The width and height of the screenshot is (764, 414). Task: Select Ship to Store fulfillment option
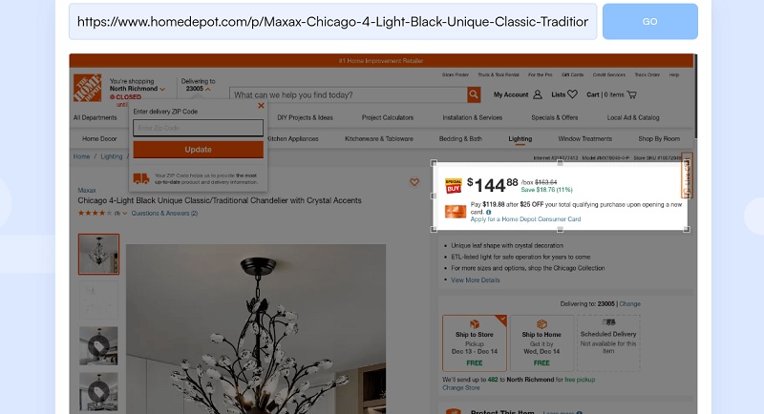click(x=475, y=343)
